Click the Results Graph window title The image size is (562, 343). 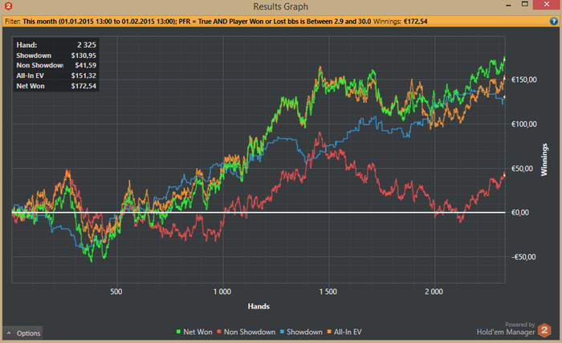tap(281, 6)
